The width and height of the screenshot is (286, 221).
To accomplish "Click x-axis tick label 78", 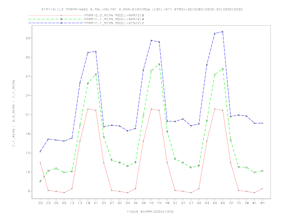I will pyautogui.click(x=246, y=203).
